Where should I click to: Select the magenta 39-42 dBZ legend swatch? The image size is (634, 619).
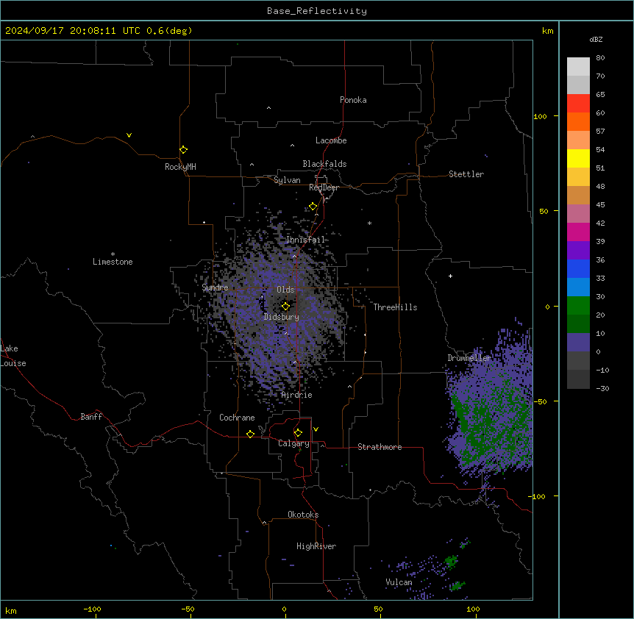(578, 232)
